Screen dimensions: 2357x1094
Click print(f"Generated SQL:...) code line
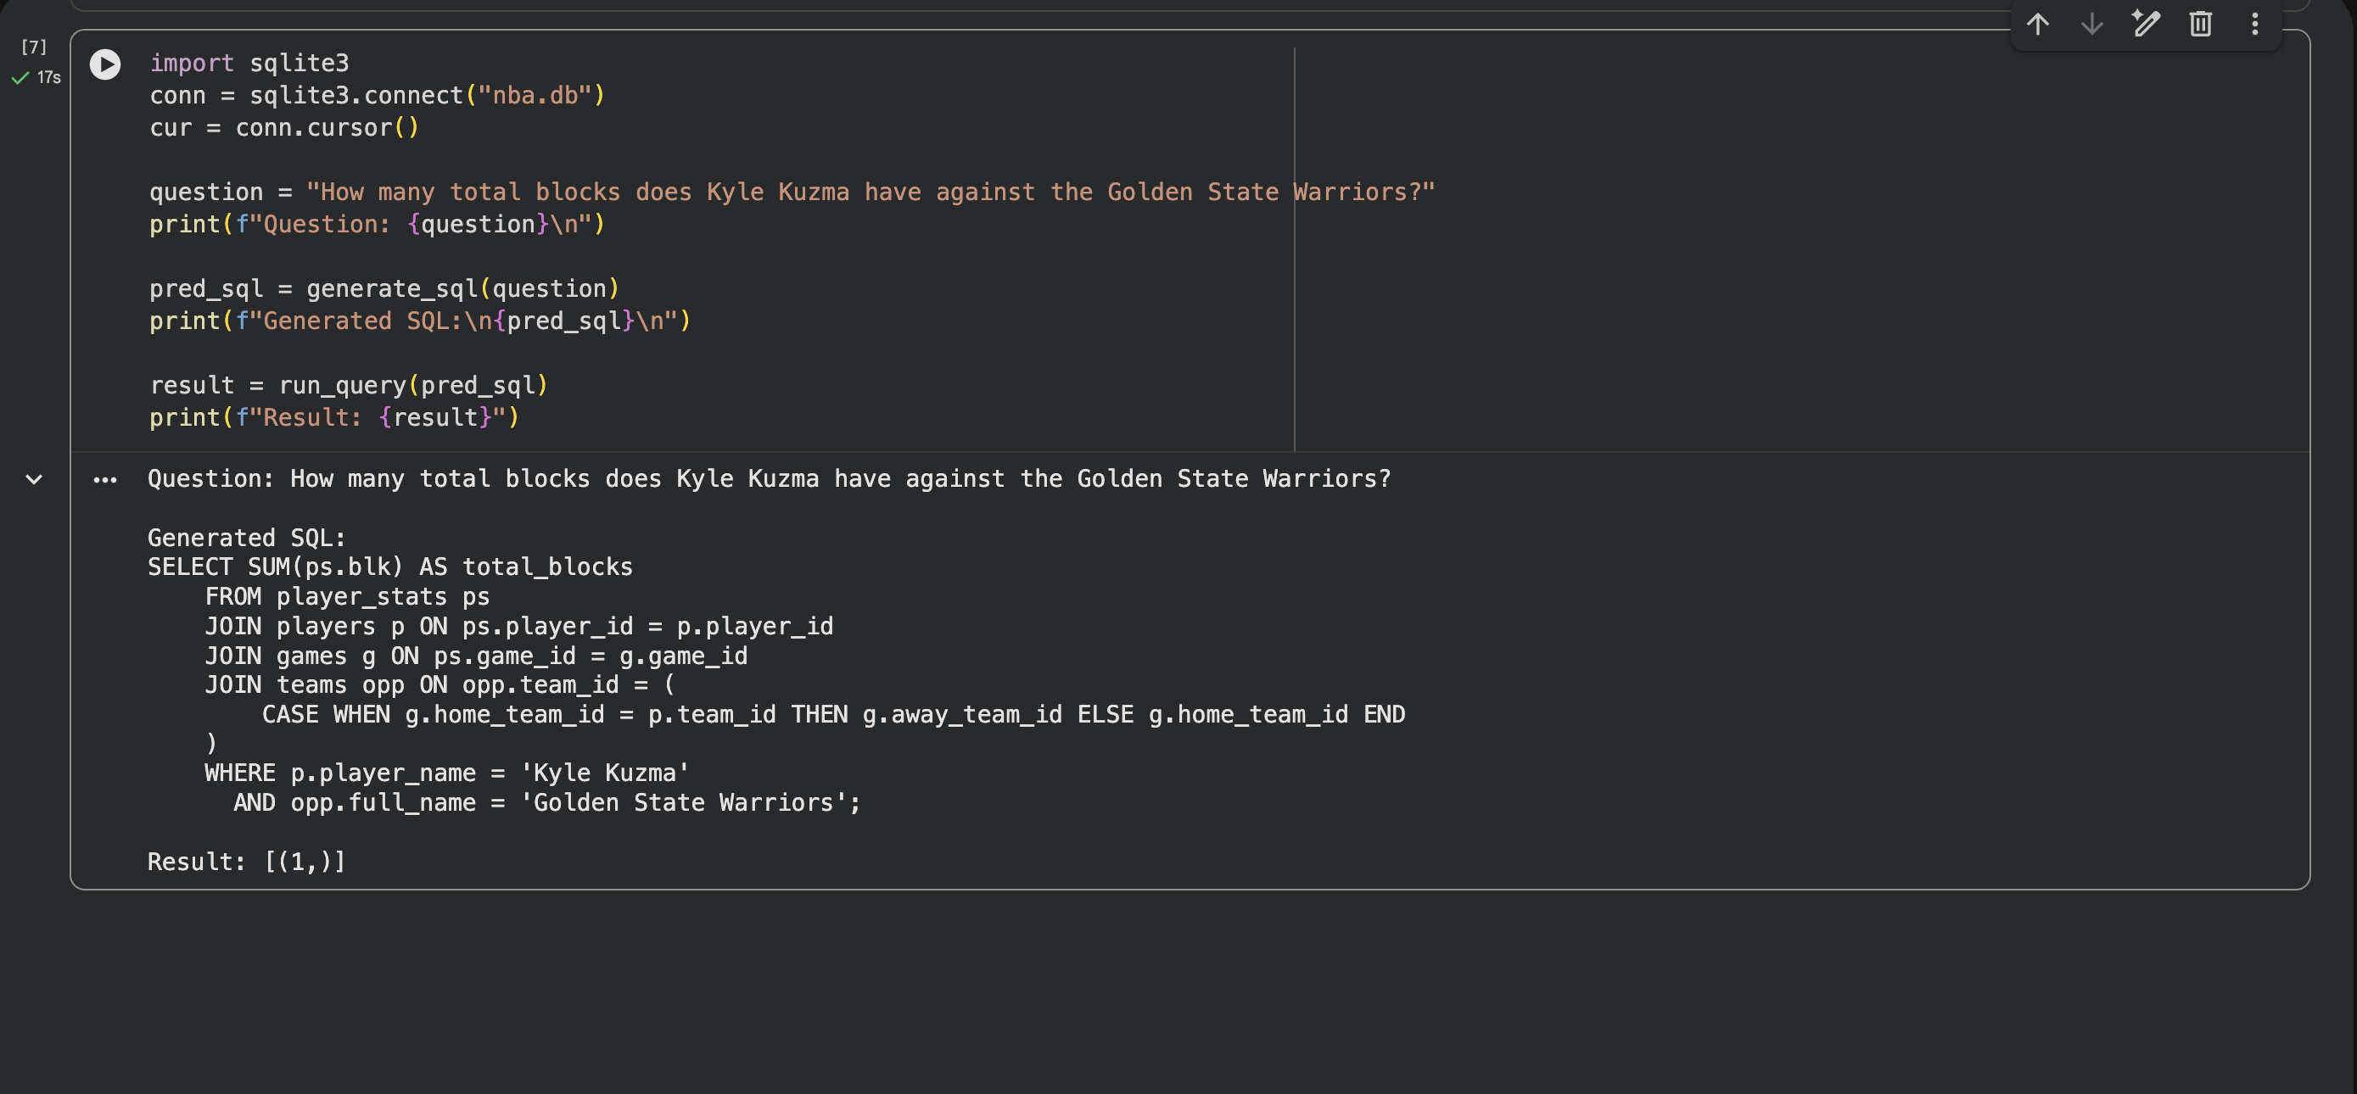420,321
